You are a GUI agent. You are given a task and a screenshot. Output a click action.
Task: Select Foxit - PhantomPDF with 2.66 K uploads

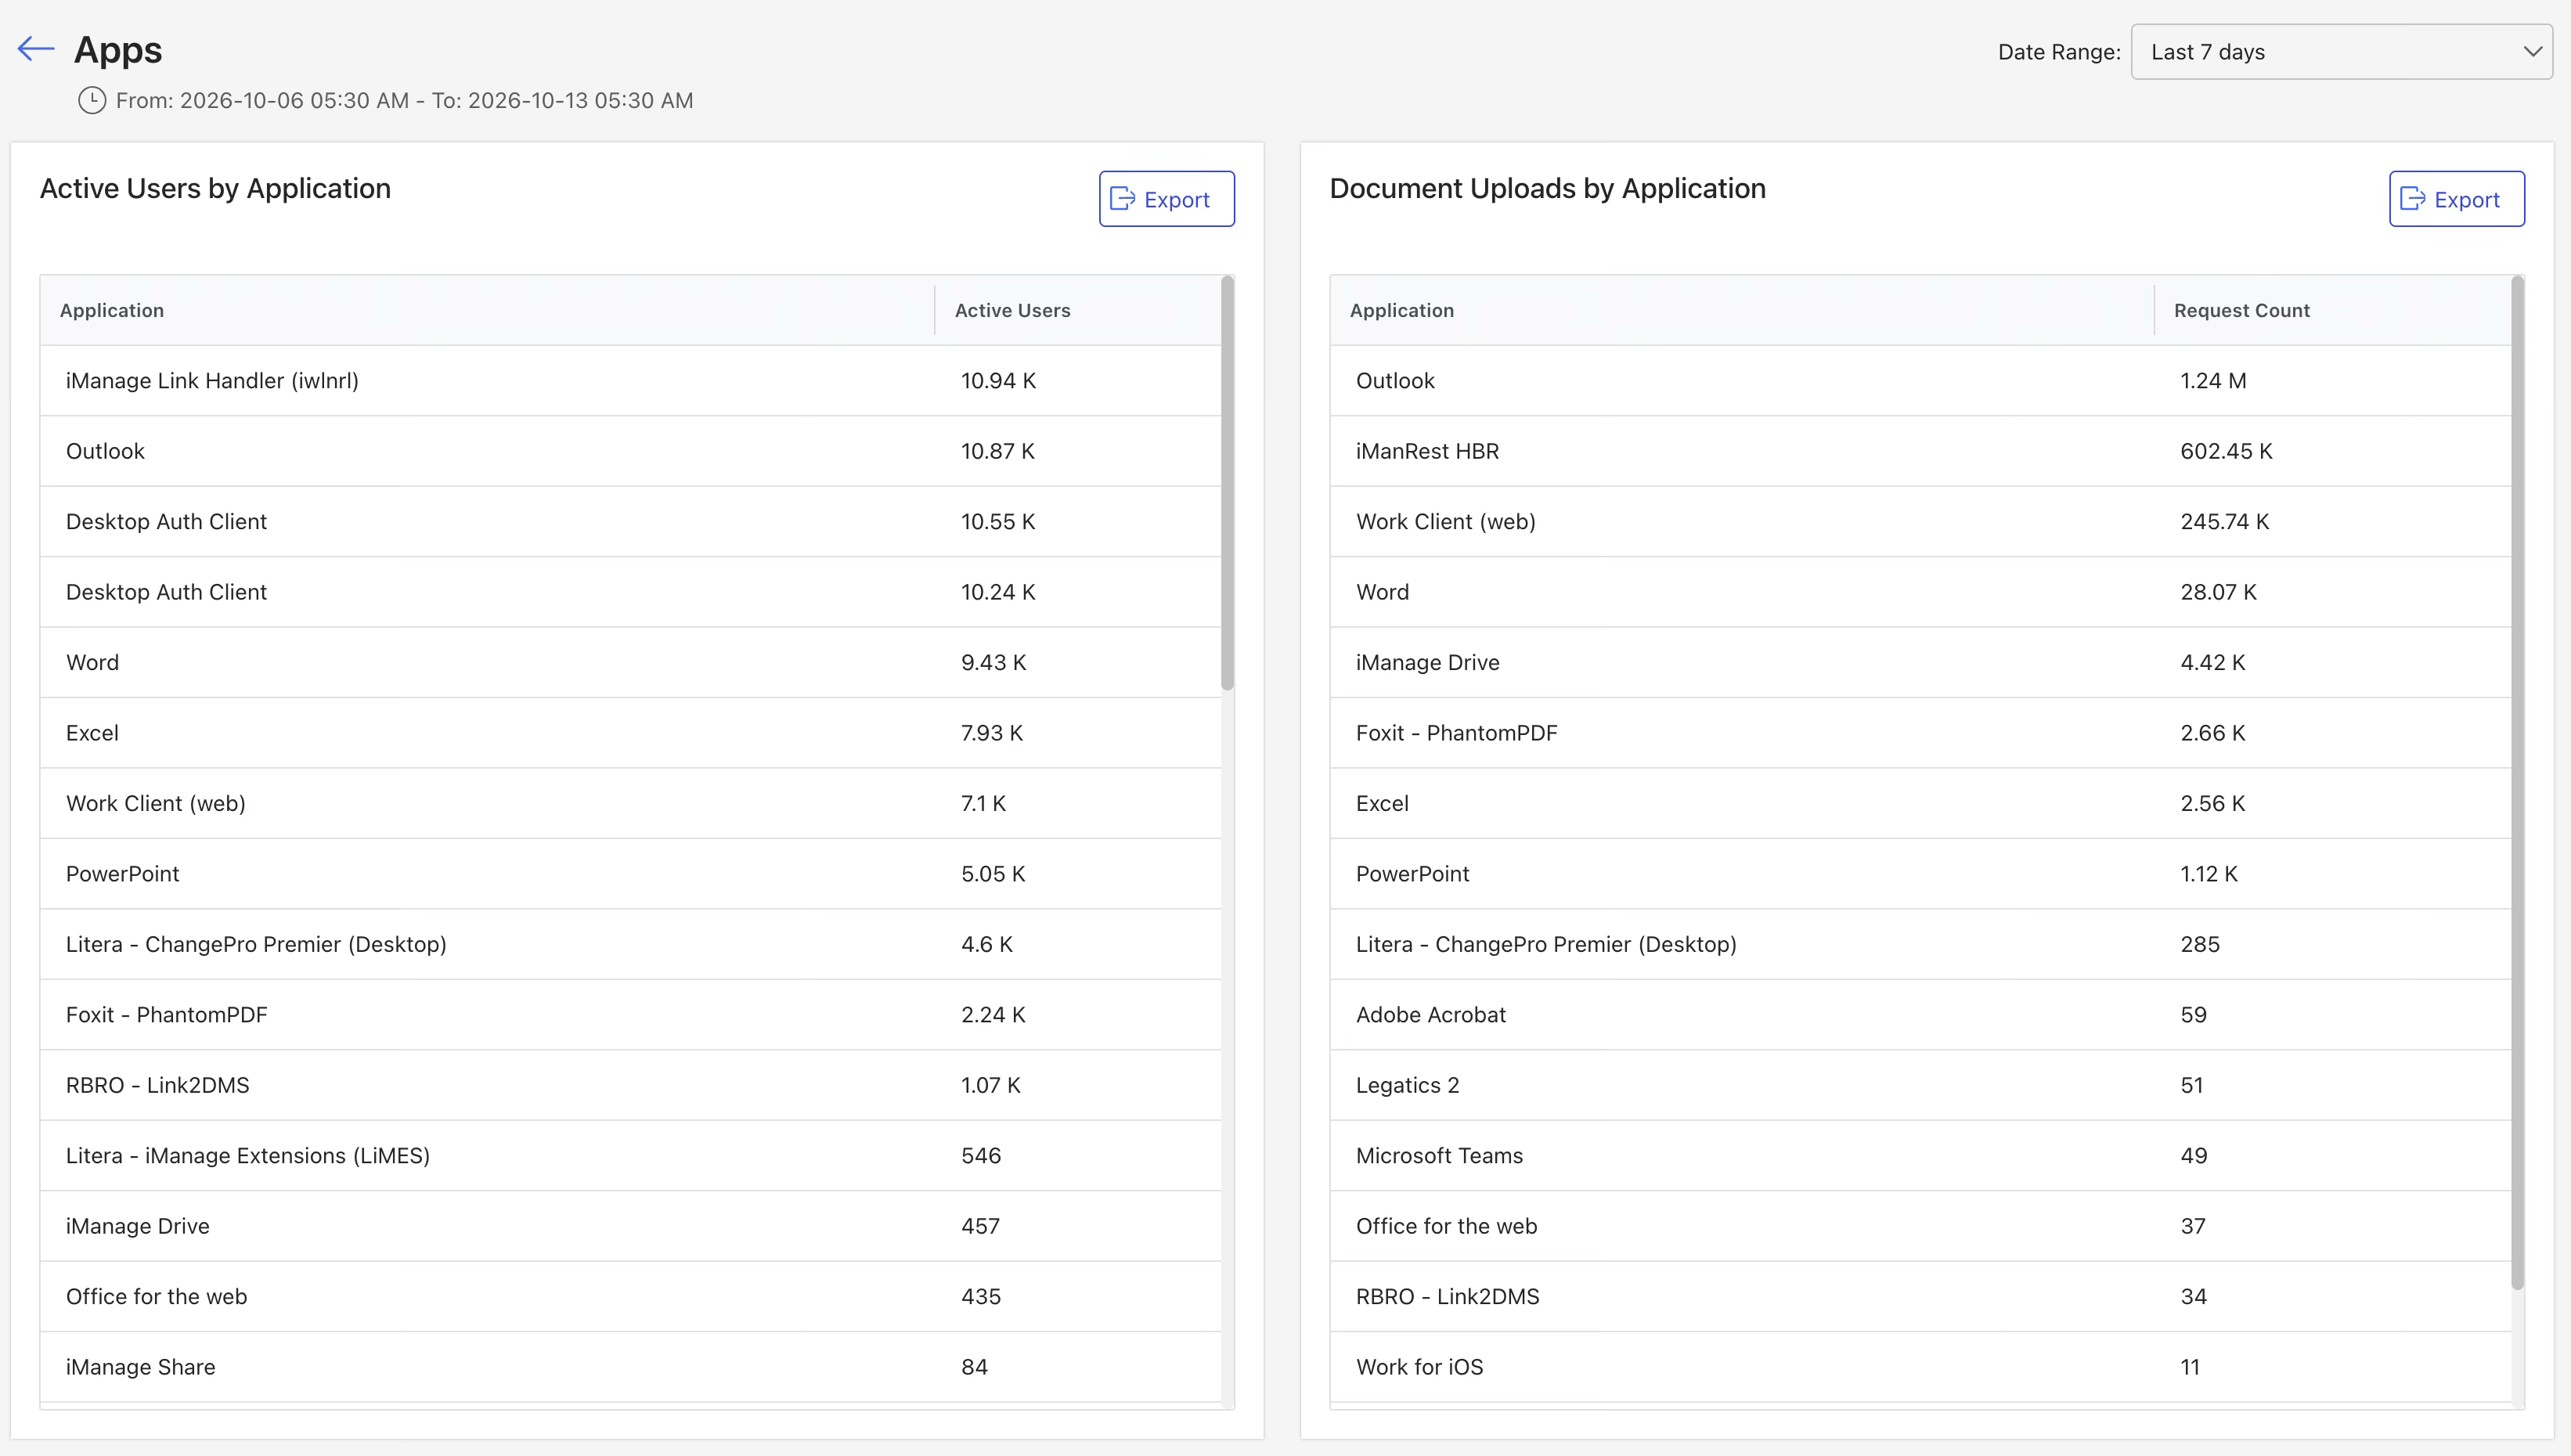point(1920,733)
